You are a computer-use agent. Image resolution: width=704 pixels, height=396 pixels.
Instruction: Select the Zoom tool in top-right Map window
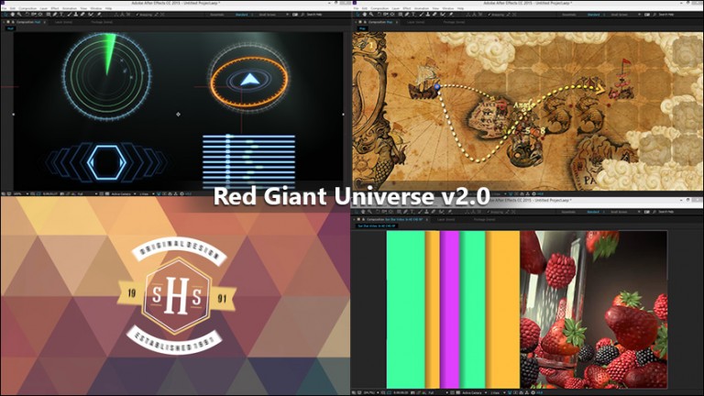point(371,15)
